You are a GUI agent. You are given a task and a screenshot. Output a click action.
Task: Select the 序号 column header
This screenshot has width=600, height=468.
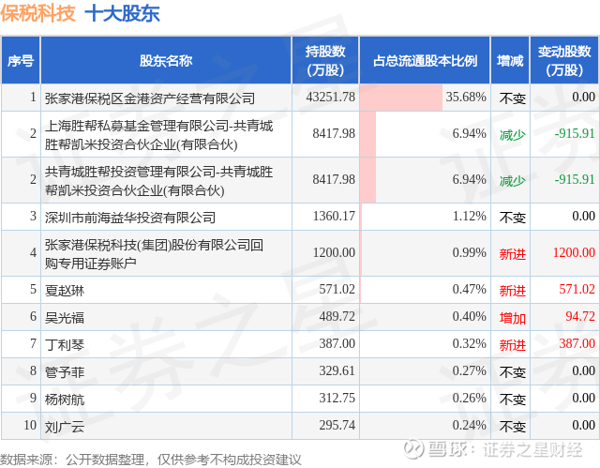[x=21, y=60]
